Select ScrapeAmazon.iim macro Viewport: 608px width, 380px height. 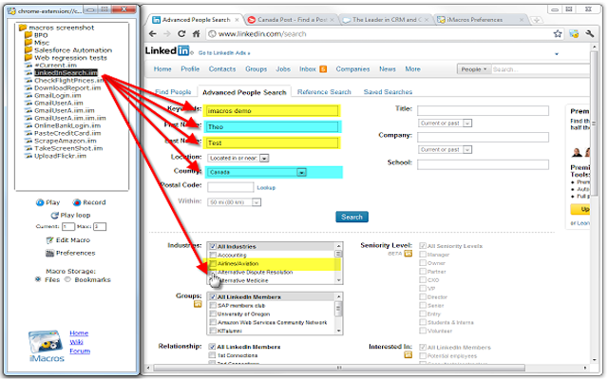66,141
